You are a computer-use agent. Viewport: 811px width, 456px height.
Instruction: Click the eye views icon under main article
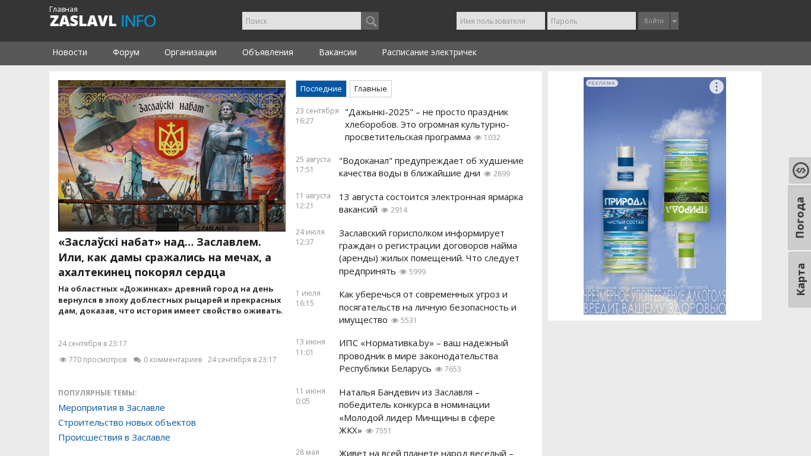[x=63, y=360]
